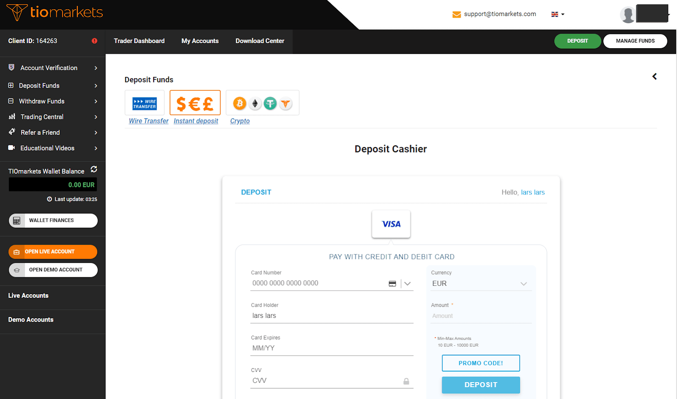Open the Trader Dashboard tab
This screenshot has width=677, height=399.
(139, 41)
